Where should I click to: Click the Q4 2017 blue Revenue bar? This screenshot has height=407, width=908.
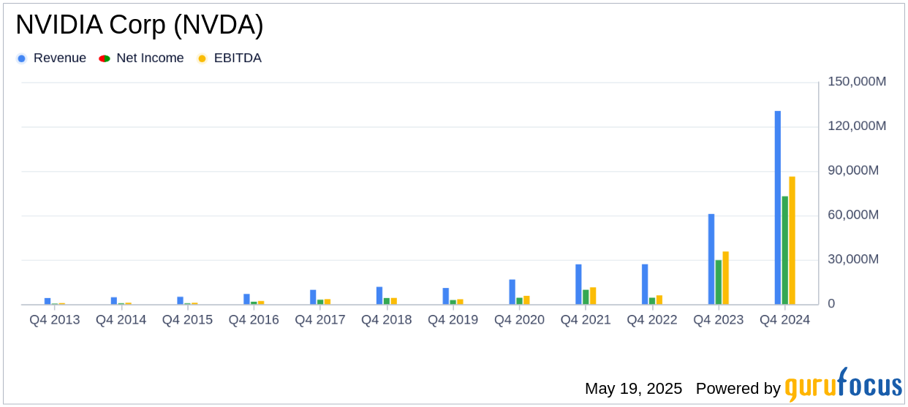point(313,297)
